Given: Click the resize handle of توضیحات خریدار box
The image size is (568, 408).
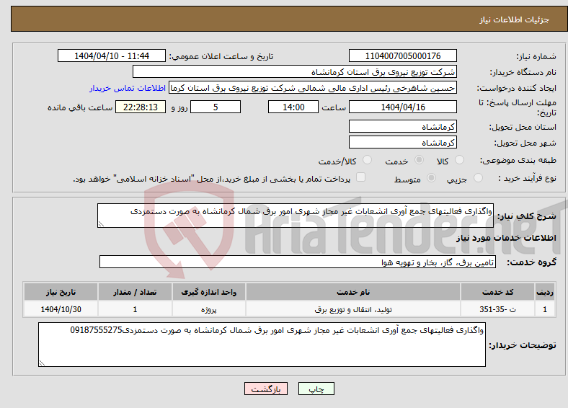Looking at the screenshot, I should (42, 363).
